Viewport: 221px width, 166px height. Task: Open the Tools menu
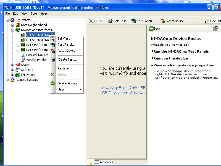[x=34, y=14]
